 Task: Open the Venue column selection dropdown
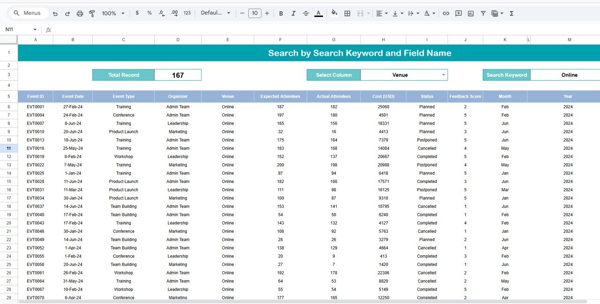click(442, 75)
